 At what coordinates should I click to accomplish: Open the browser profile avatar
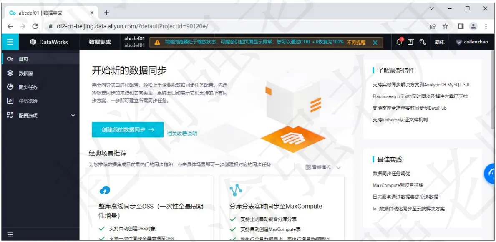point(473,27)
